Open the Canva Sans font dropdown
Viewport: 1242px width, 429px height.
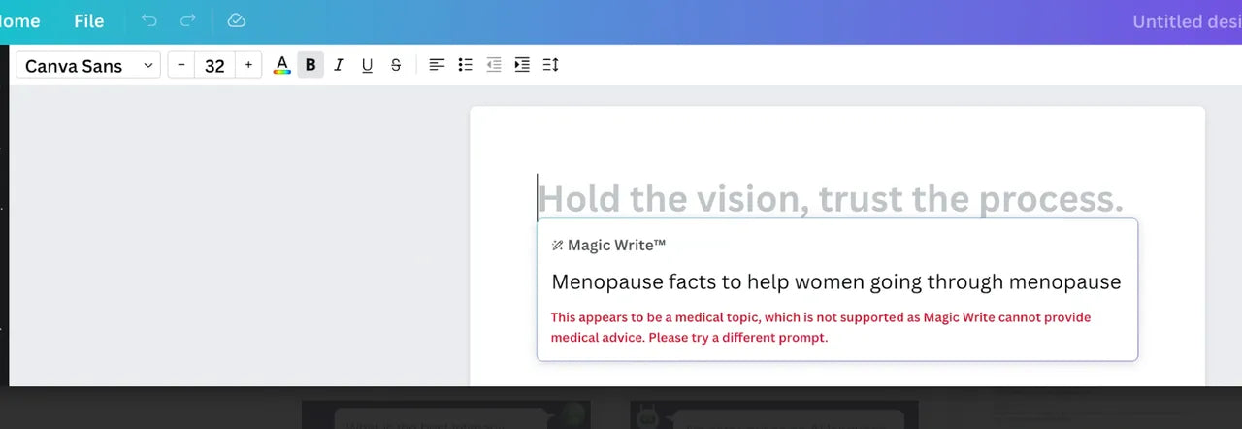[x=88, y=65]
